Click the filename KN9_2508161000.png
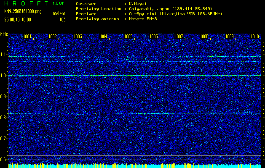Viewport: 265px width, 168px height. click(x=23, y=12)
